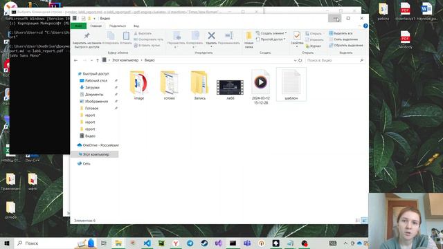
Task: Click Обратить выделение in the ribbon
Action: (346, 45)
